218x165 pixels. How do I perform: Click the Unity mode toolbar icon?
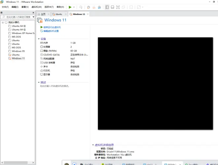click(123, 7)
